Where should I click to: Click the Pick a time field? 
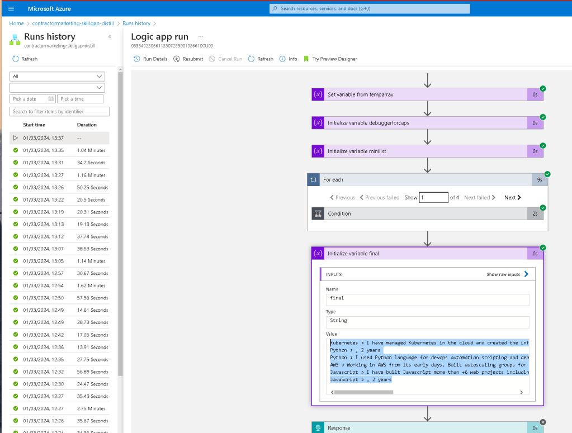click(81, 99)
